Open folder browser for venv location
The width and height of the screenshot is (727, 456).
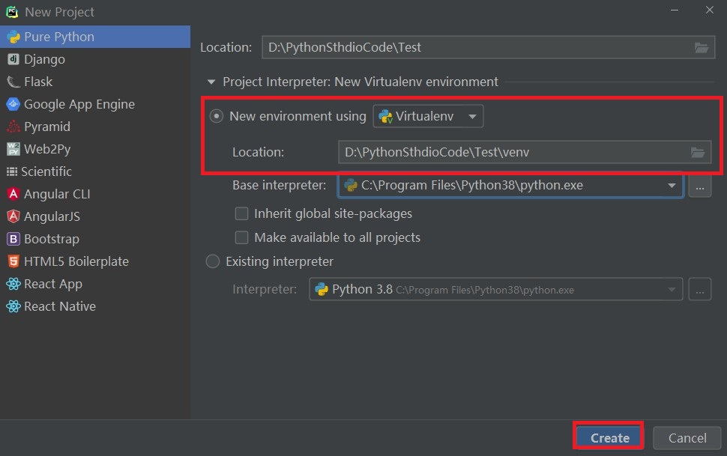coord(697,152)
